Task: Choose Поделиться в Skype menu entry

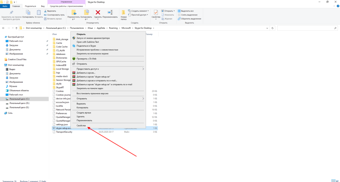Action: coord(108,46)
